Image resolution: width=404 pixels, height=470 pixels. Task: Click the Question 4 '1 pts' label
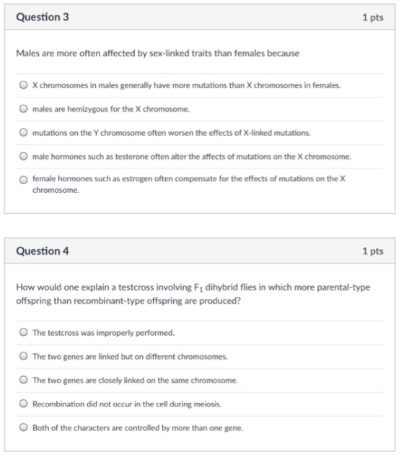point(373,251)
